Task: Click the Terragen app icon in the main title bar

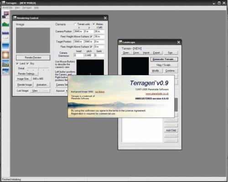Action: (x=3, y=3)
